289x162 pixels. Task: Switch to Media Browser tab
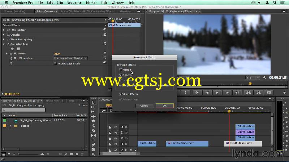(54, 101)
